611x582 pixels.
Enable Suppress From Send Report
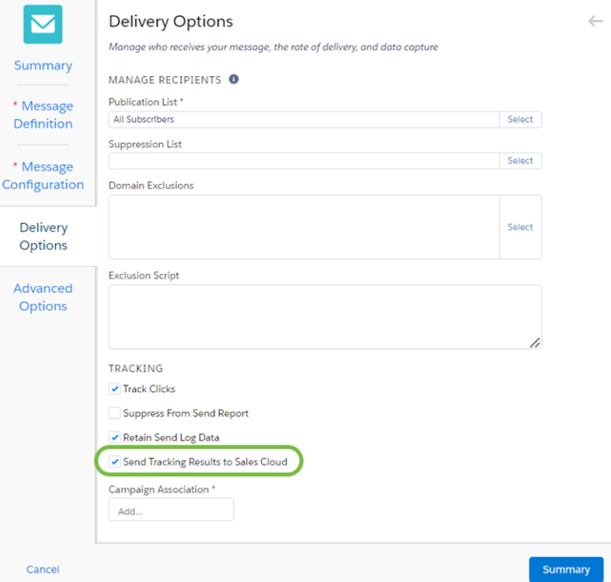(115, 413)
